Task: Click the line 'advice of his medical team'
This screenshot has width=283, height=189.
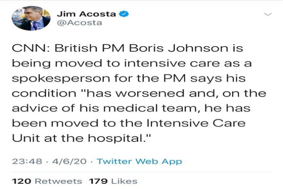Action: pos(131,108)
